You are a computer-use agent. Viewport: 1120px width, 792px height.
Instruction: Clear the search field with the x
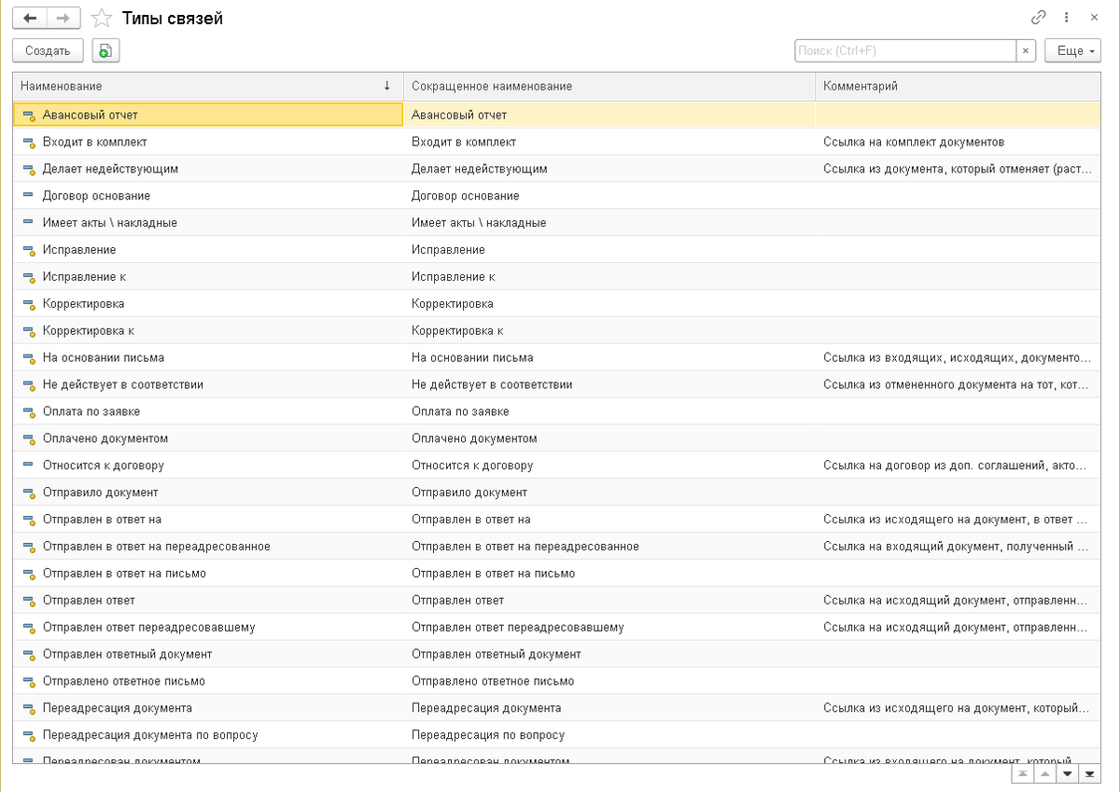pos(1027,51)
